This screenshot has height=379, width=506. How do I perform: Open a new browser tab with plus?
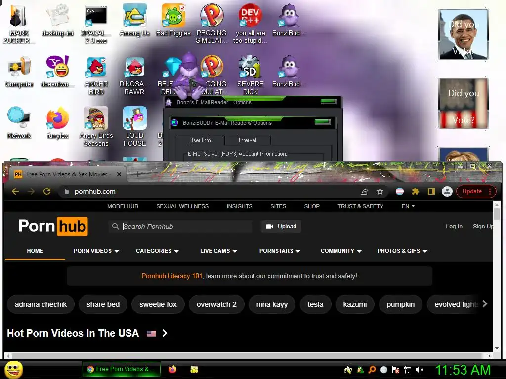tap(138, 174)
